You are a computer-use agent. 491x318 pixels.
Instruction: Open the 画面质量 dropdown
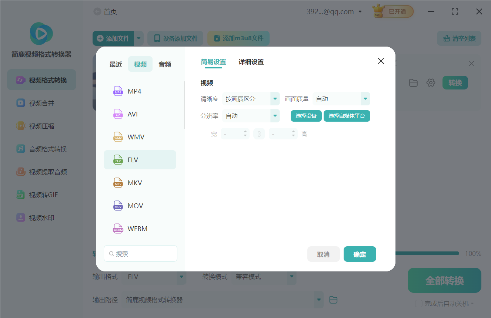click(x=365, y=99)
